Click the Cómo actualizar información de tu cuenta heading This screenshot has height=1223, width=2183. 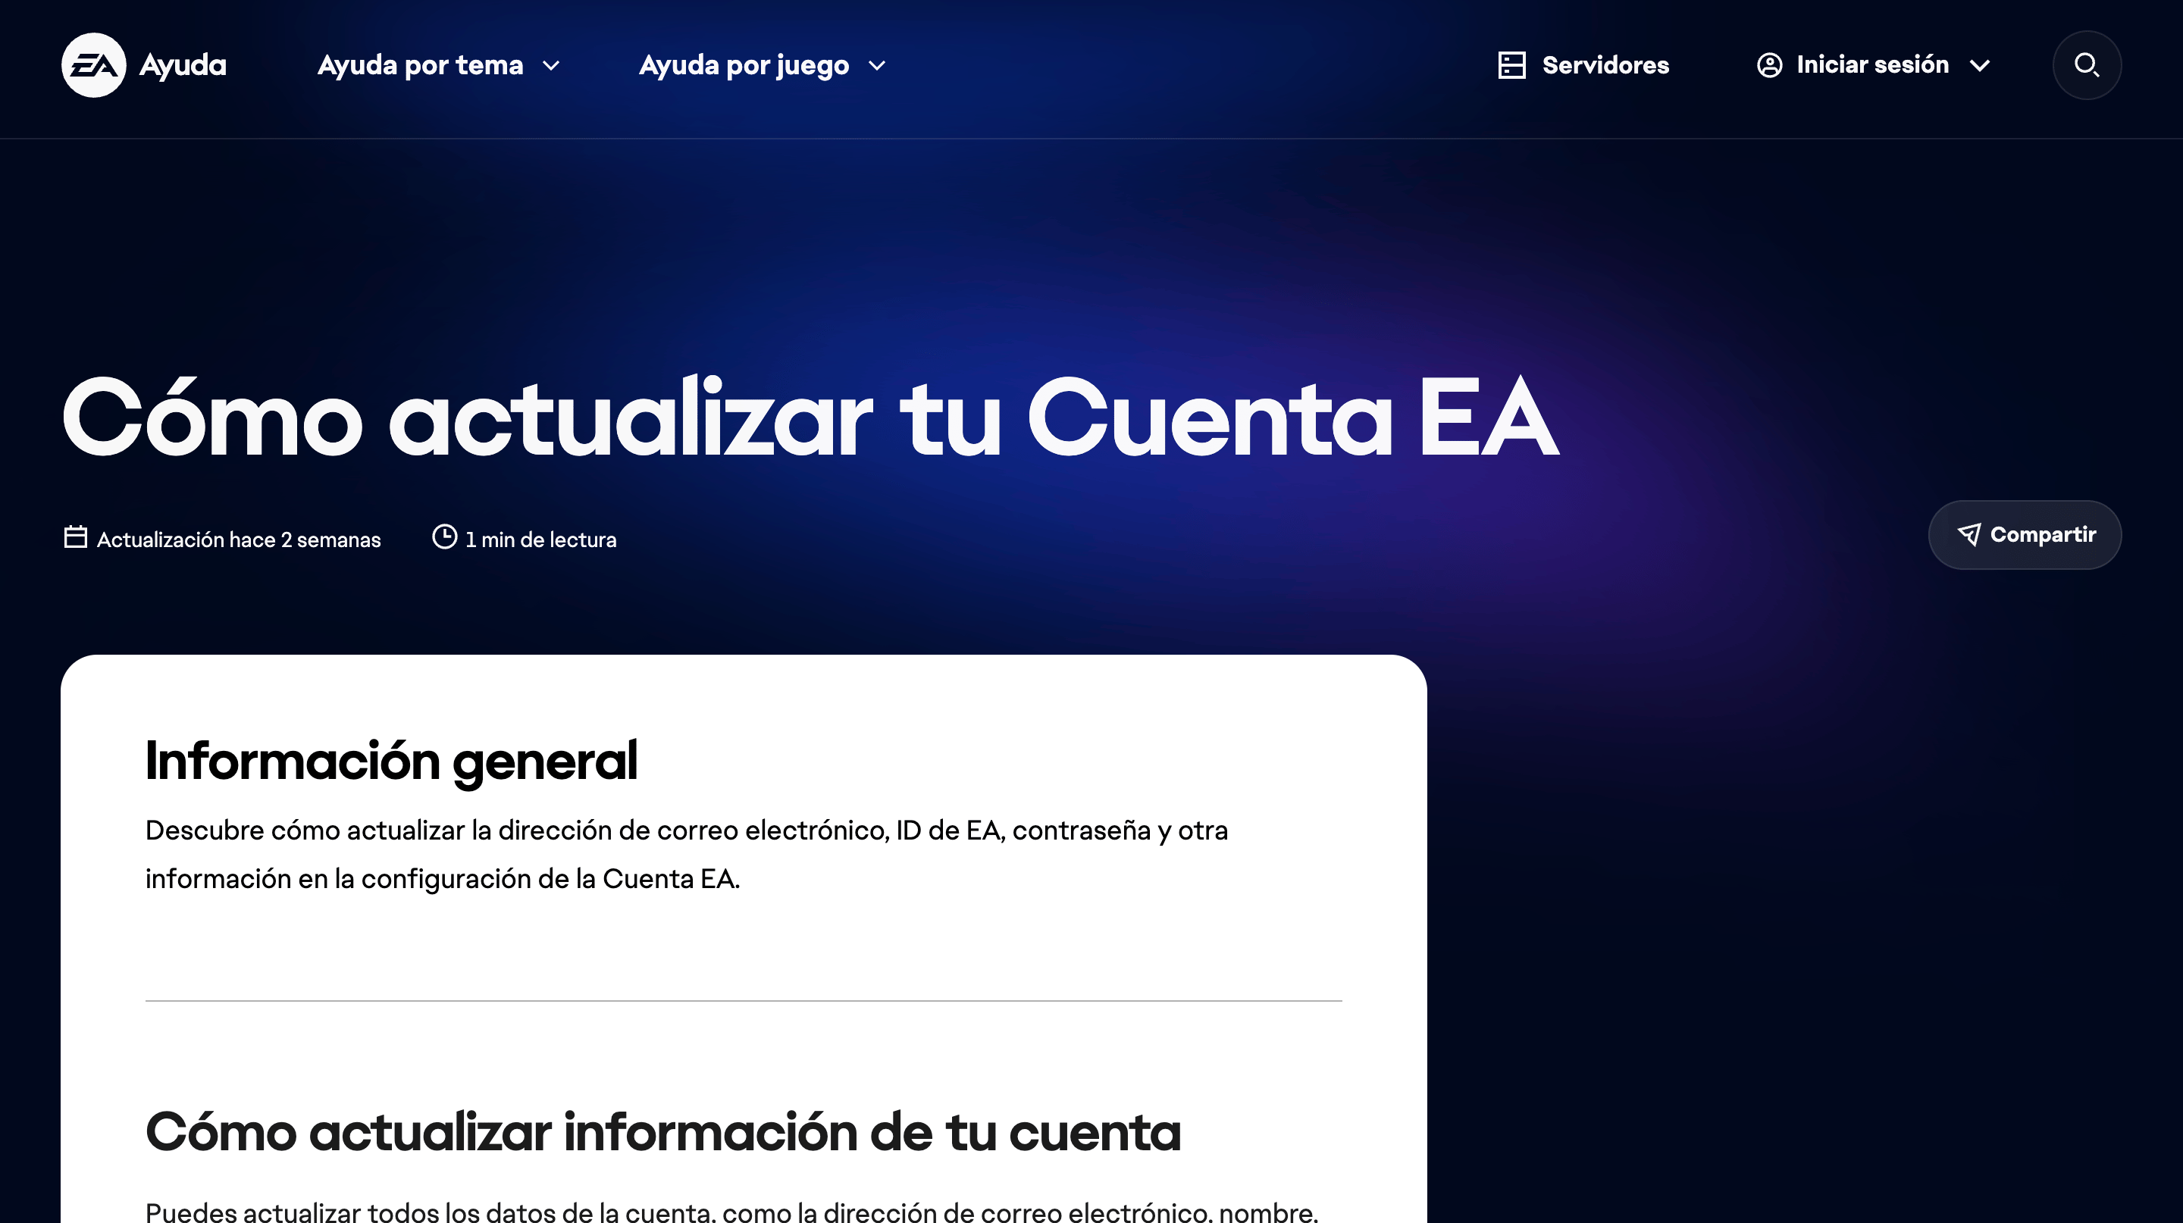click(x=662, y=1131)
